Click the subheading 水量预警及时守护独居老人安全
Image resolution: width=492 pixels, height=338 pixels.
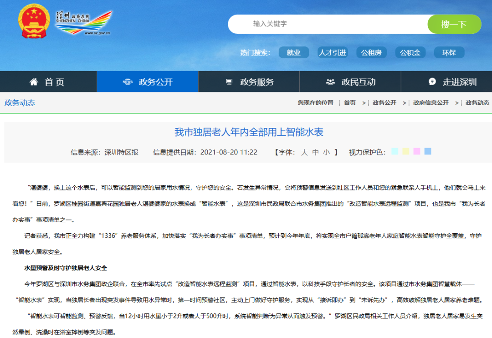66,268
